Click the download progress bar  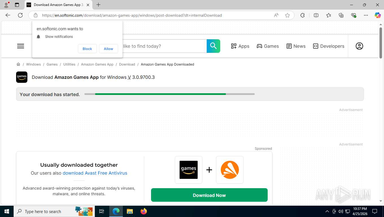click(169, 94)
